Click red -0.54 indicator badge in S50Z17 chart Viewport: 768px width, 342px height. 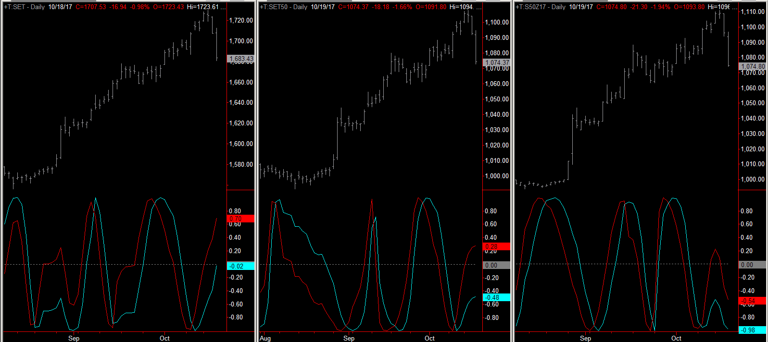click(753, 301)
